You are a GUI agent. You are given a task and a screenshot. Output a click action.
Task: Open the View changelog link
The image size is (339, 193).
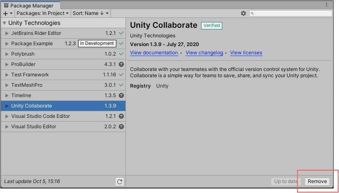[204, 53]
